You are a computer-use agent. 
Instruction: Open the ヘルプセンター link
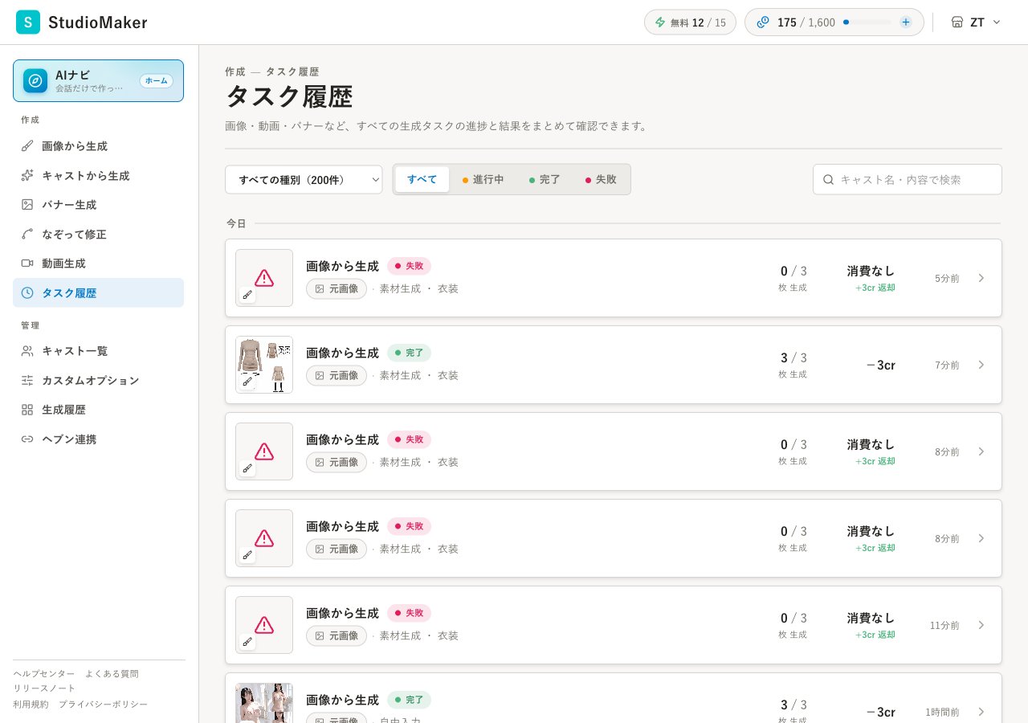(44, 673)
